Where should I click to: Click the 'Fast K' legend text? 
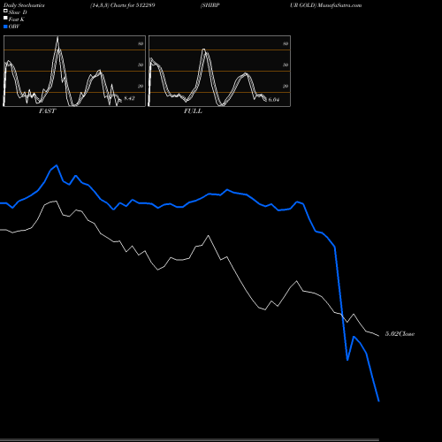17,19
